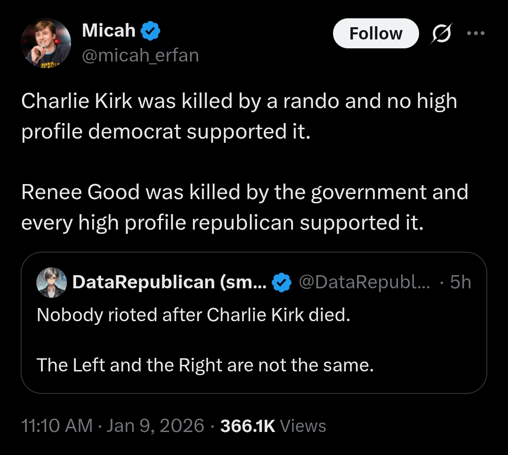Click the 5h timestamp on quoted post
Screen dimensions: 508x455
tap(460, 282)
